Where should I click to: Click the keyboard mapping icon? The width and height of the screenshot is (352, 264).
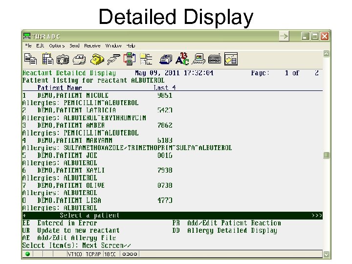(215, 59)
